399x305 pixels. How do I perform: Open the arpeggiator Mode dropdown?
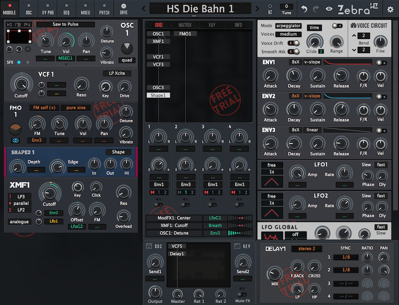coord(289,25)
